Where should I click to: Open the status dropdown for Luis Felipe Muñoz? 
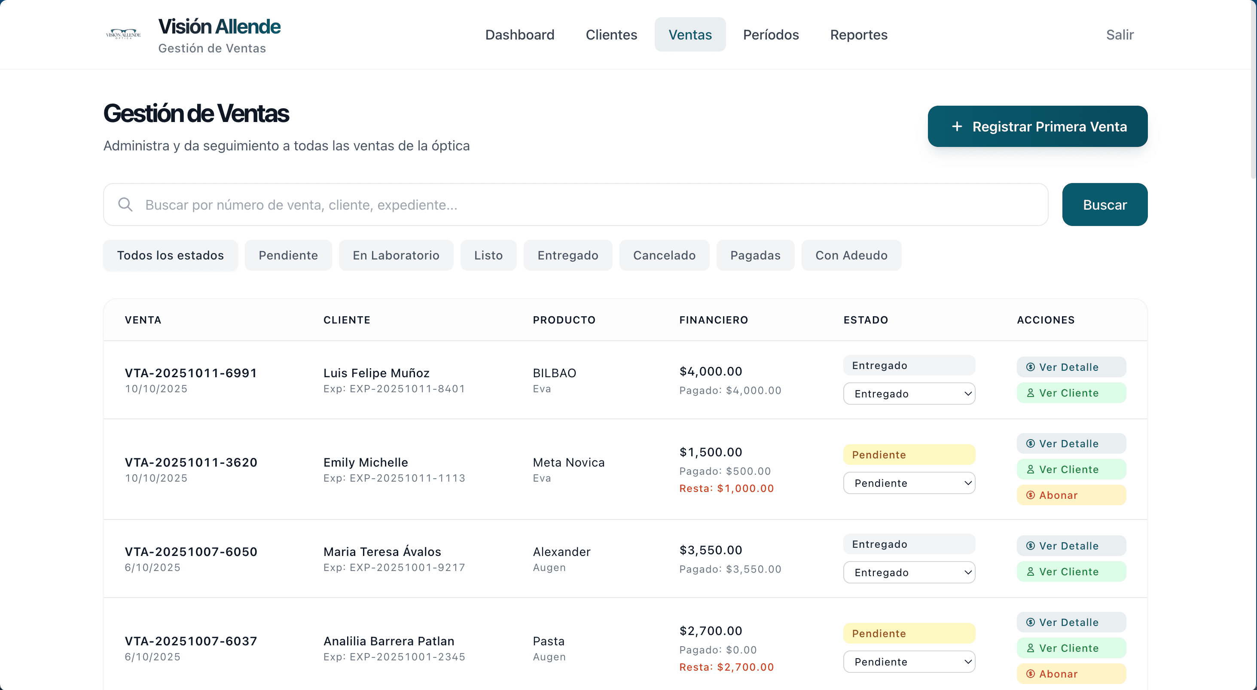(909, 393)
